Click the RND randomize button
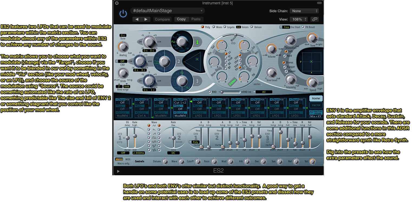The width and height of the screenshot is (412, 202). 210,92
